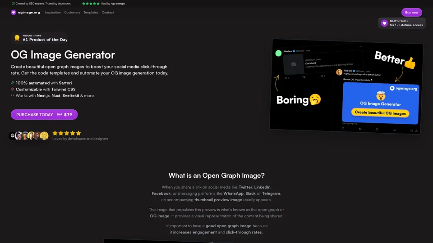
Task: Click the 'thumbnail preview image' bold text
Action: [218, 200]
